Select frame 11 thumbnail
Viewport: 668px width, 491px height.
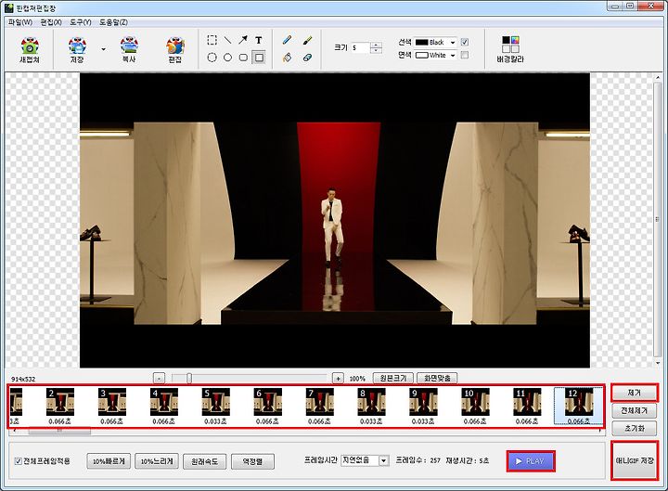click(527, 402)
